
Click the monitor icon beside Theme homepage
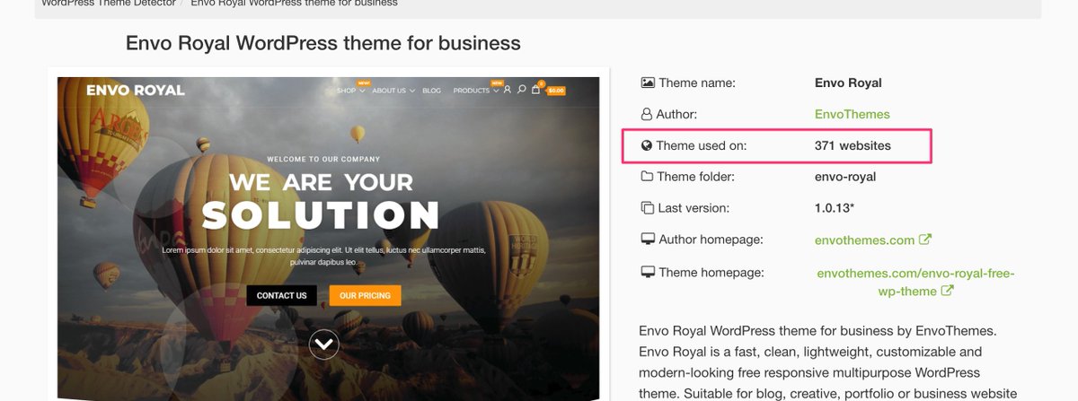647,272
